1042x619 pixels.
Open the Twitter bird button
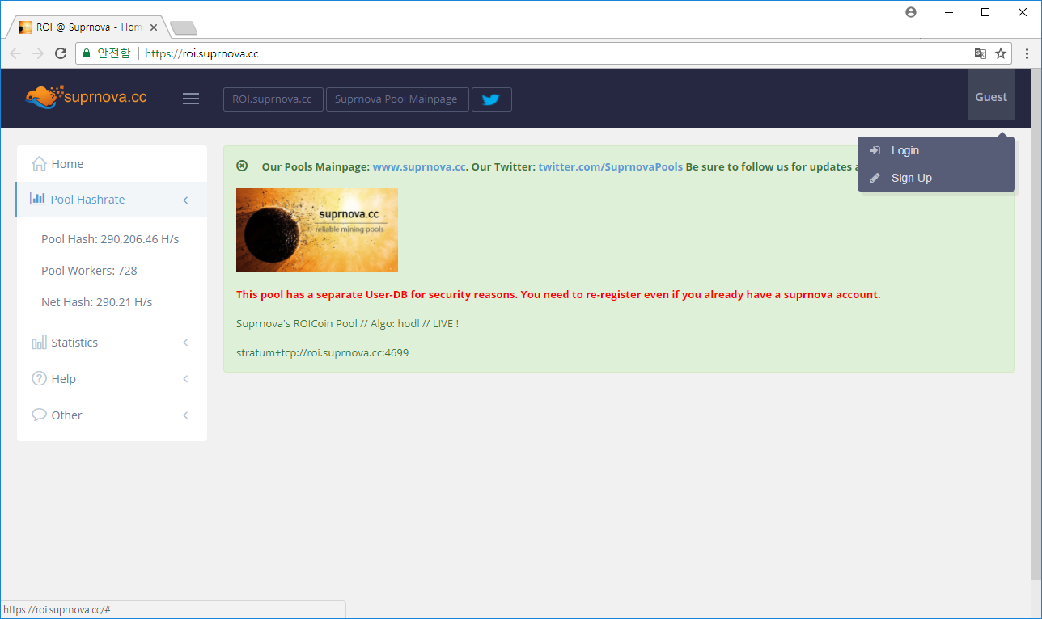[x=491, y=99]
